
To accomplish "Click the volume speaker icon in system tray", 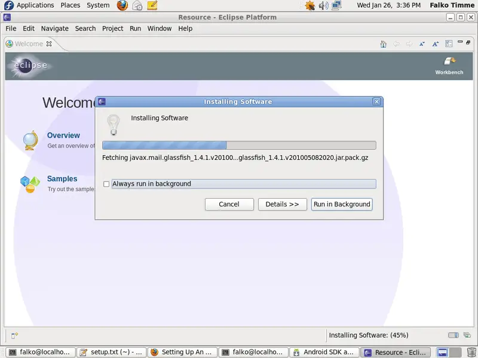I will point(323,5).
